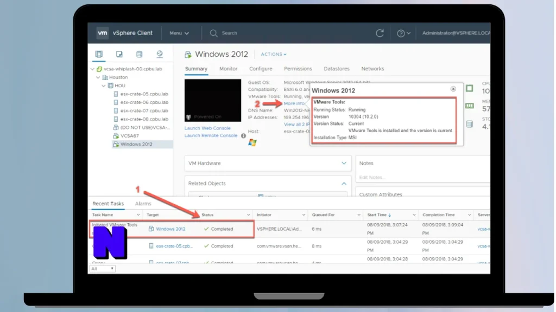Click the info icon beside Launch Remote Console
The height and width of the screenshot is (312, 556).
coord(243,135)
